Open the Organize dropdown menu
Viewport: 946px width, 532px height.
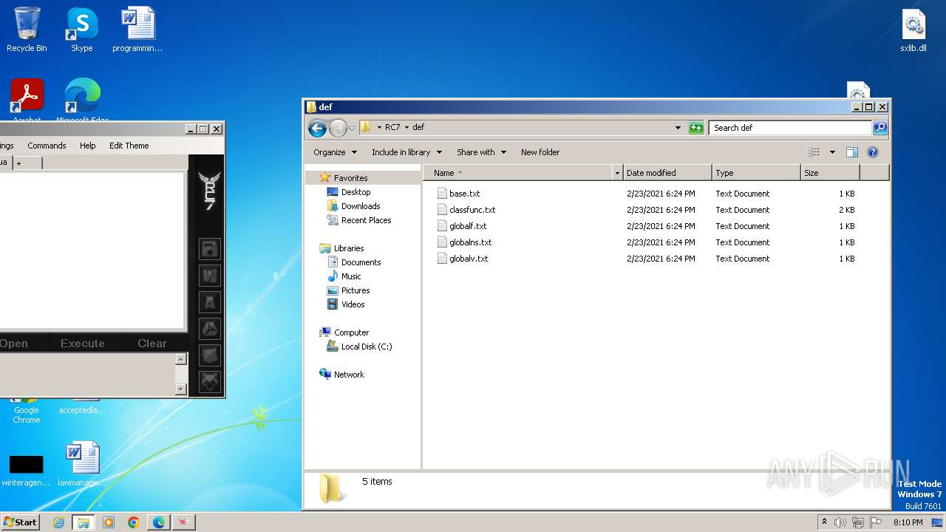tap(335, 152)
